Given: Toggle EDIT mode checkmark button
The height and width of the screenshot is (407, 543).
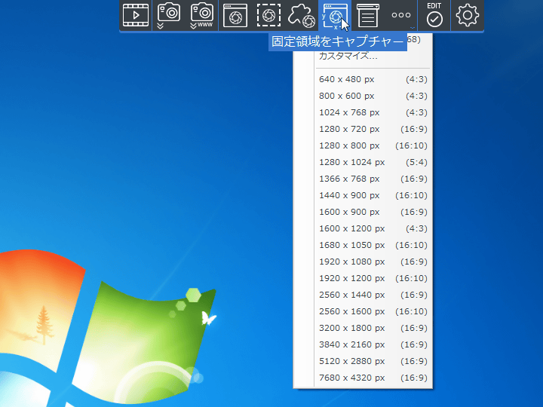Looking at the screenshot, I should (434, 15).
